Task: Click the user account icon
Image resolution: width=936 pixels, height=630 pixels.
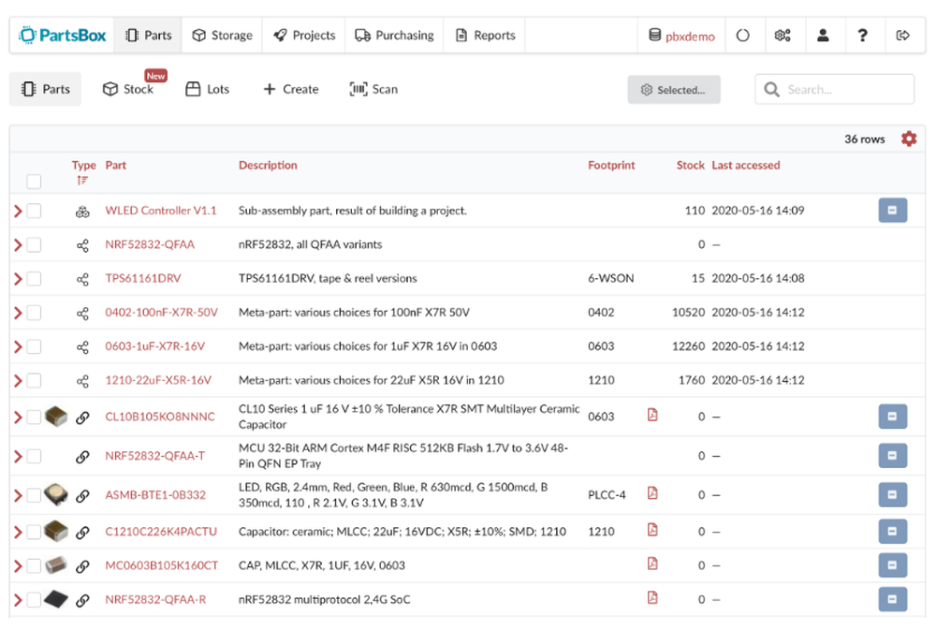Action: [x=824, y=35]
